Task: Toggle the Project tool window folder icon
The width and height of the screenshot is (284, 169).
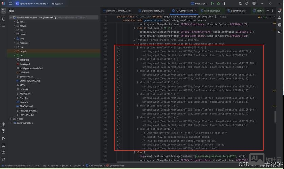Action: click(x=3, y=11)
